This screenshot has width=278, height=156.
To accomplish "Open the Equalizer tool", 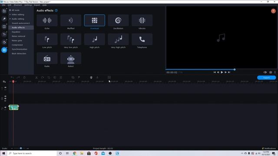I will pyautogui.click(x=16, y=32).
